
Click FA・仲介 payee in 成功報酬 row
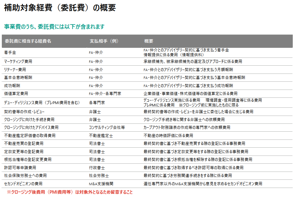click(x=96, y=86)
